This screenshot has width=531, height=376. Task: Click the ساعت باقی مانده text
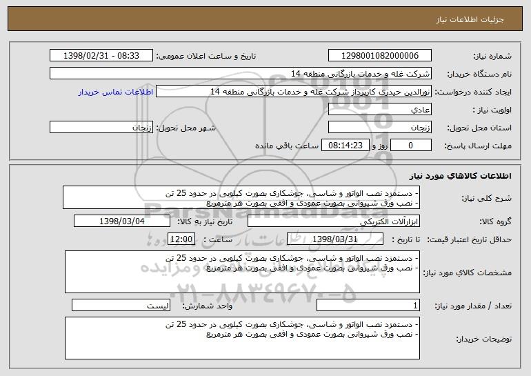(x=287, y=146)
